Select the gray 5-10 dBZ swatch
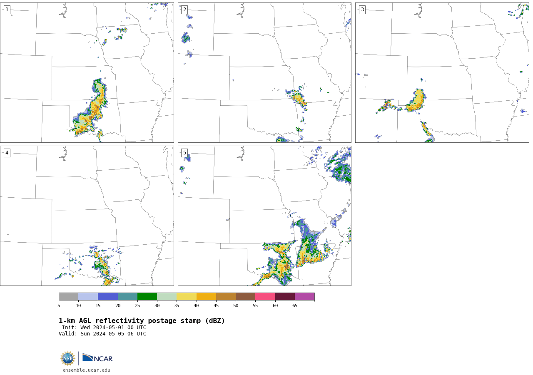533x375 pixels. point(69,297)
